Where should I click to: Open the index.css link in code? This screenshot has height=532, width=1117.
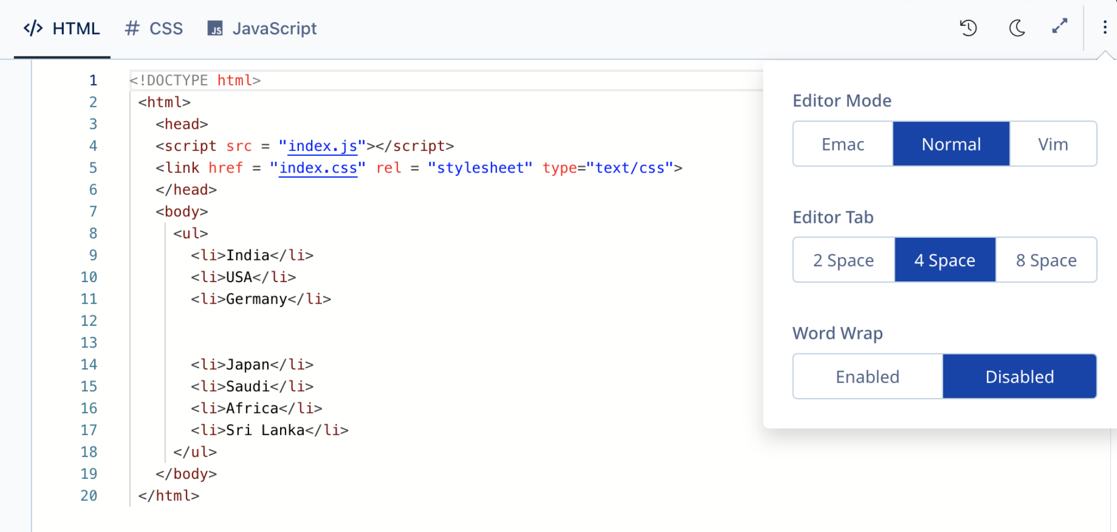318,168
